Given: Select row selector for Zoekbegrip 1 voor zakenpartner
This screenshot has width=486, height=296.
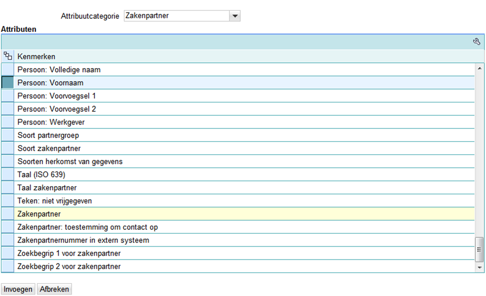Looking at the screenshot, I should tap(8, 253).
